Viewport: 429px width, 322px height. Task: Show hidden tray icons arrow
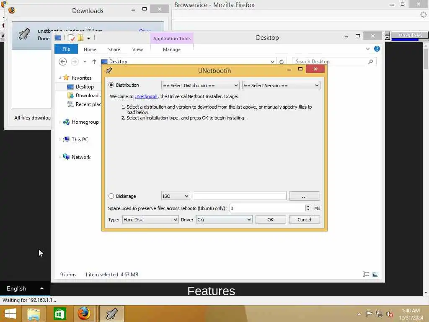[359, 314]
